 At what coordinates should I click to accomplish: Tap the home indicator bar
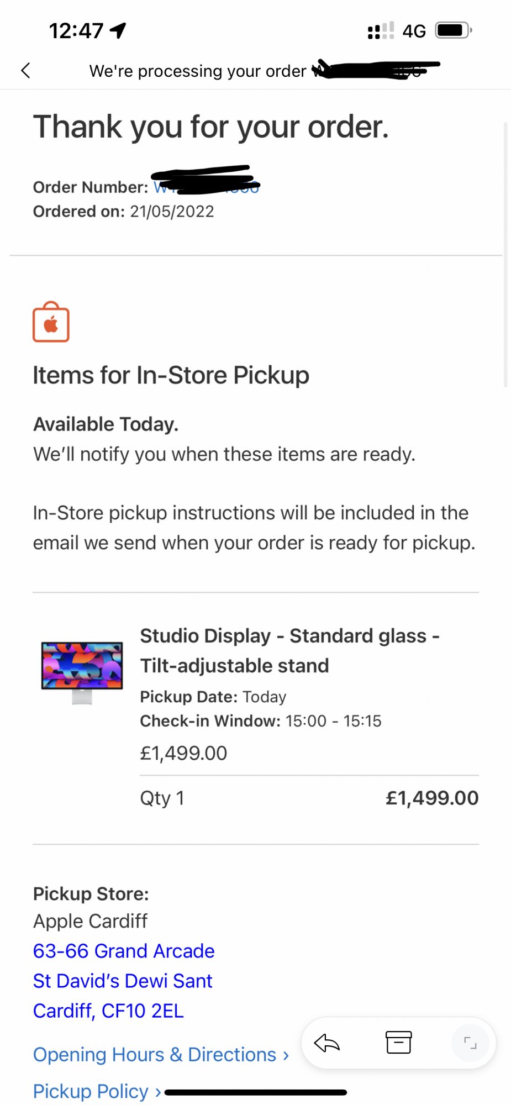pos(255,1092)
